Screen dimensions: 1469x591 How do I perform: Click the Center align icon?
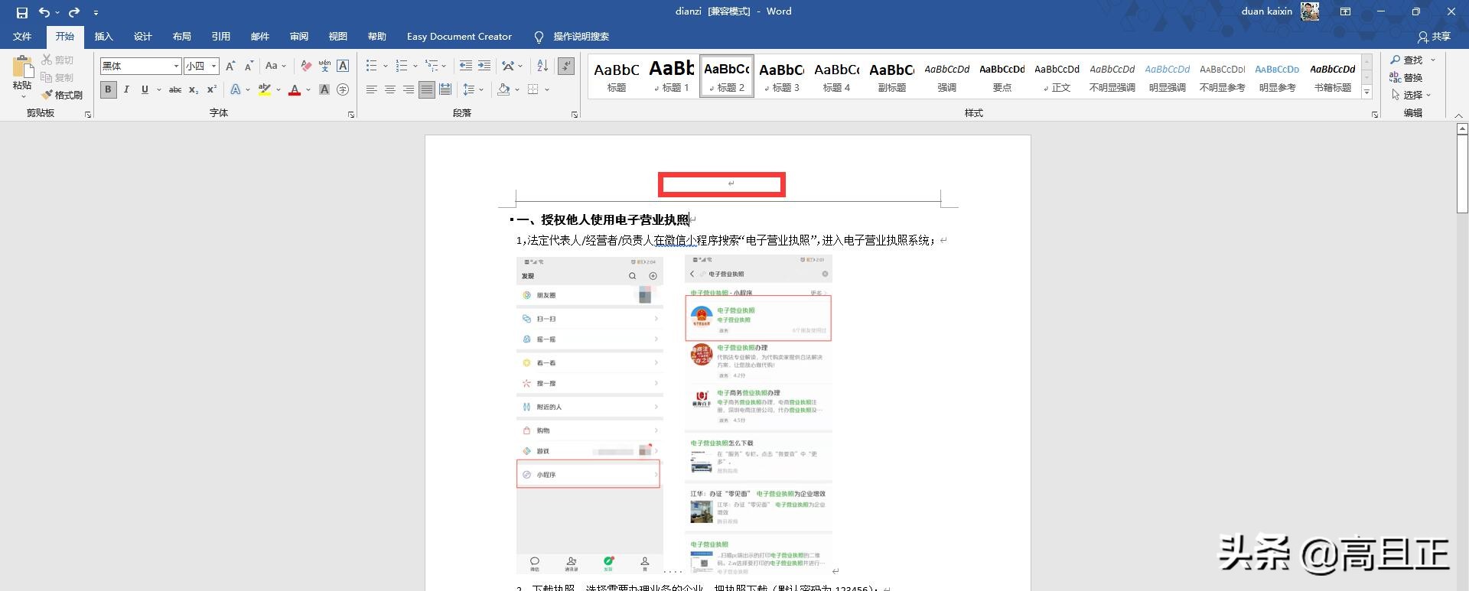click(390, 89)
